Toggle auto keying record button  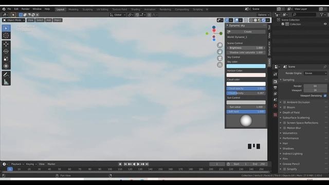pos(120,164)
